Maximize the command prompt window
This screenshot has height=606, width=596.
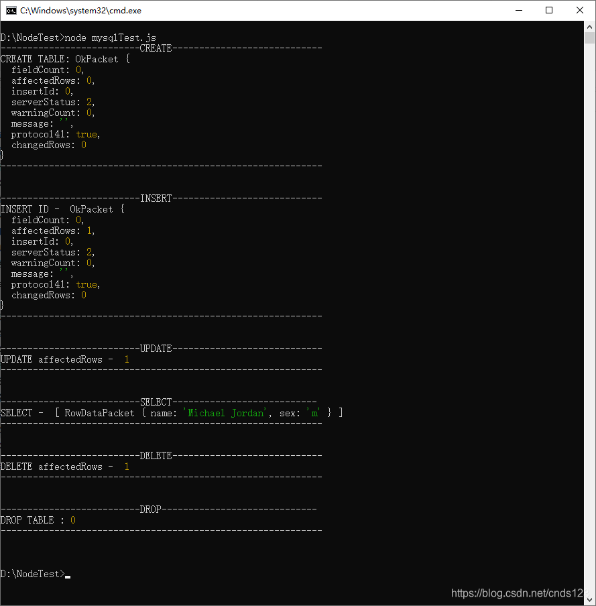coord(549,11)
